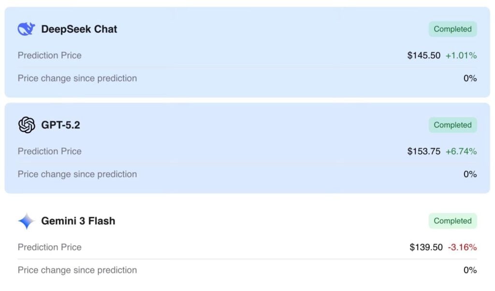This screenshot has width=495, height=291.
Task: Click GPT-5.2's 0% price change value
Action: 470,174
